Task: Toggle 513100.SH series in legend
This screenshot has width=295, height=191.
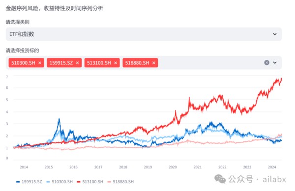Action: click(90, 182)
